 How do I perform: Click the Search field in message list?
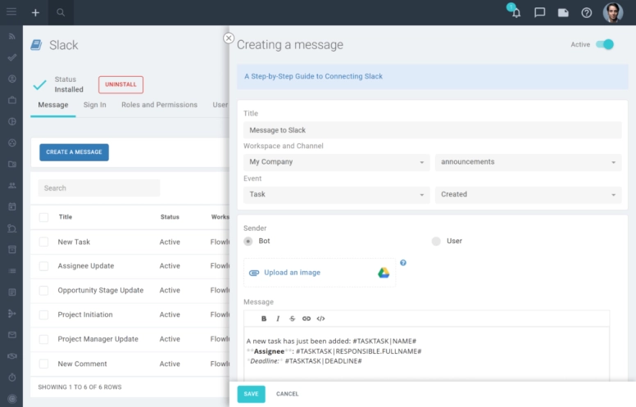[x=99, y=188]
